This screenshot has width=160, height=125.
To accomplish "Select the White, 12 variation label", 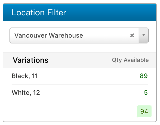I will 26,93.
